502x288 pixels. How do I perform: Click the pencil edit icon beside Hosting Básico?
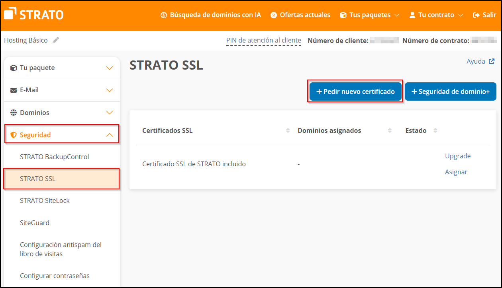coord(55,40)
